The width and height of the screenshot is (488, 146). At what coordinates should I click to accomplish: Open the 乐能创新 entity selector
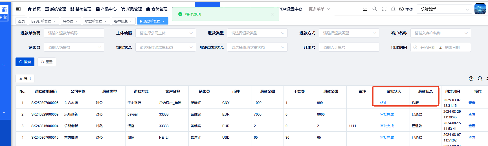(444, 9)
